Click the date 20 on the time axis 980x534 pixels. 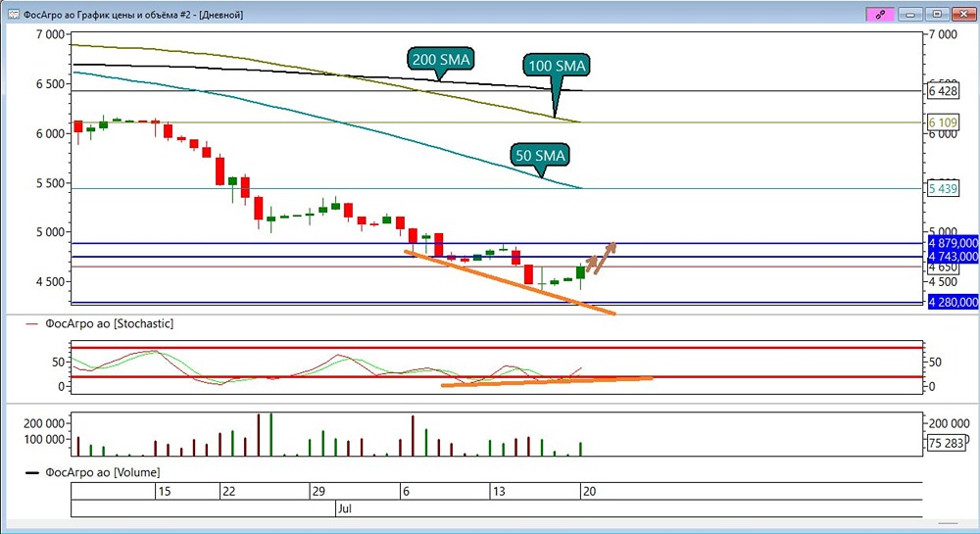point(589,492)
